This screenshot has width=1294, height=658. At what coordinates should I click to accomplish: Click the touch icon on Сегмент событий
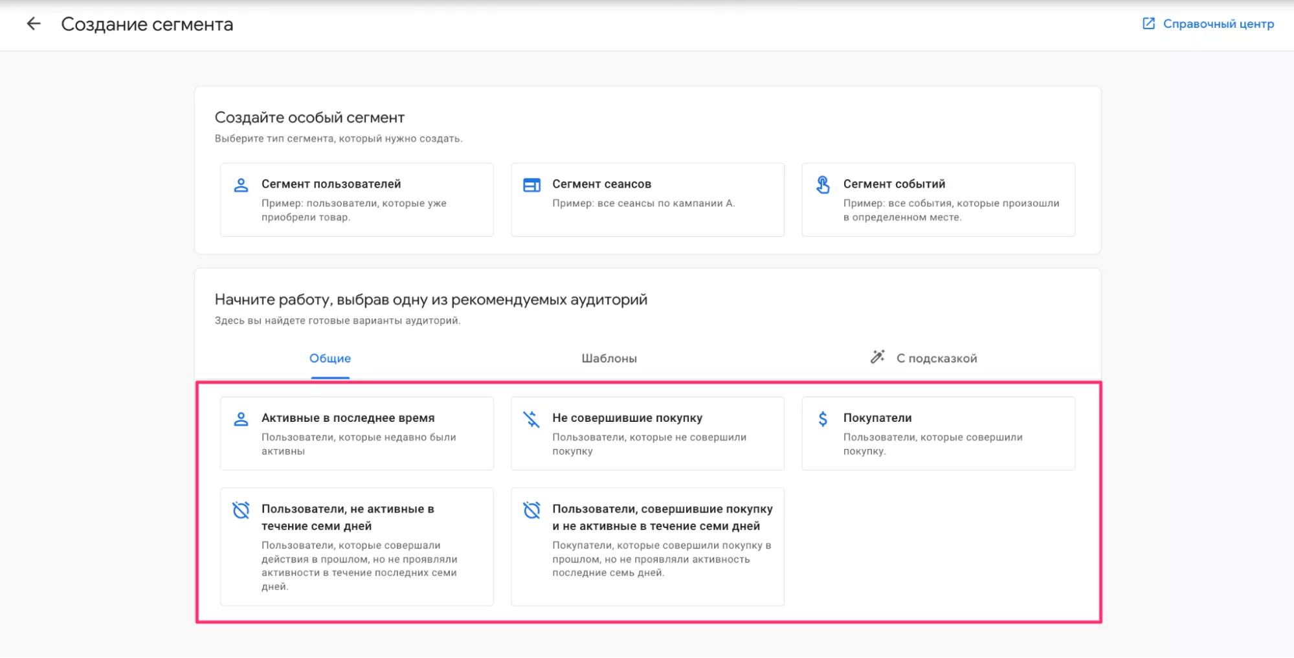tap(822, 184)
